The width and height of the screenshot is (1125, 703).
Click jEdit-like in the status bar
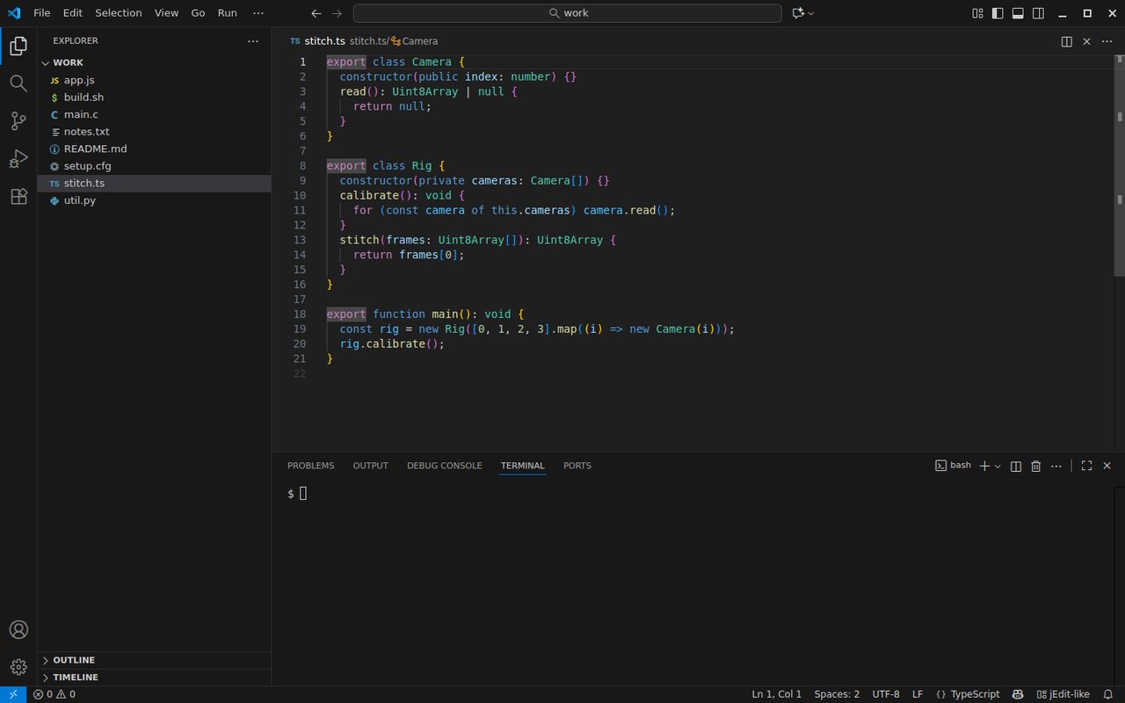(x=1063, y=694)
